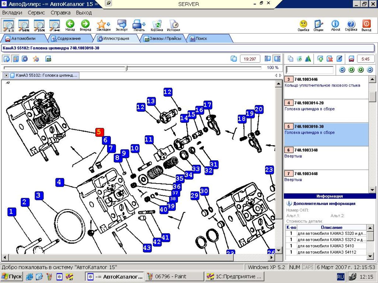Report an error with Ошибка
The height and width of the screenshot is (283, 378).
click(303, 25)
